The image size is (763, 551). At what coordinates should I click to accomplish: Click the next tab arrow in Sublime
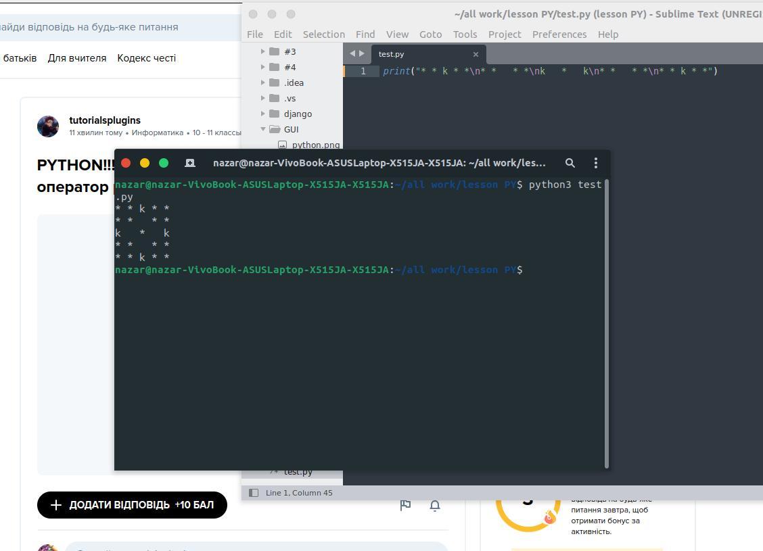[362, 53]
